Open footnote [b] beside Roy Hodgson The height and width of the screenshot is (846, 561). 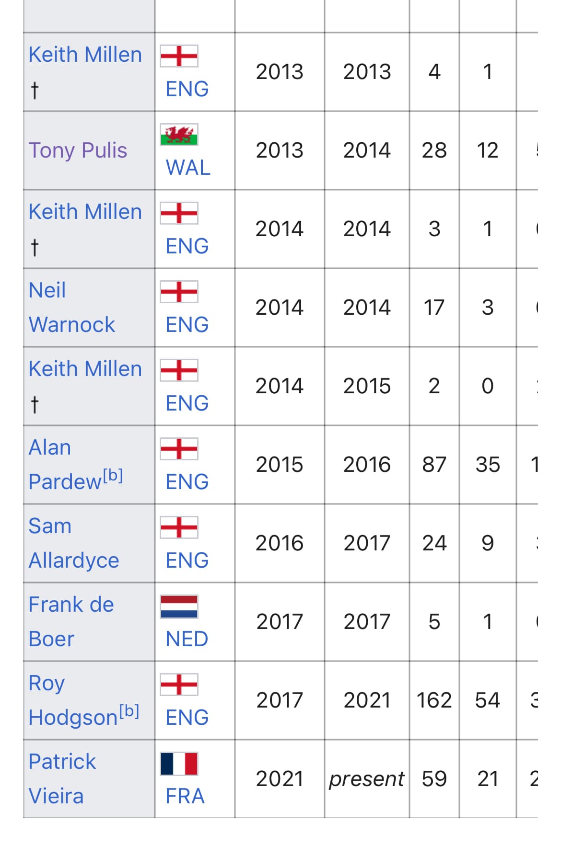tap(129, 711)
